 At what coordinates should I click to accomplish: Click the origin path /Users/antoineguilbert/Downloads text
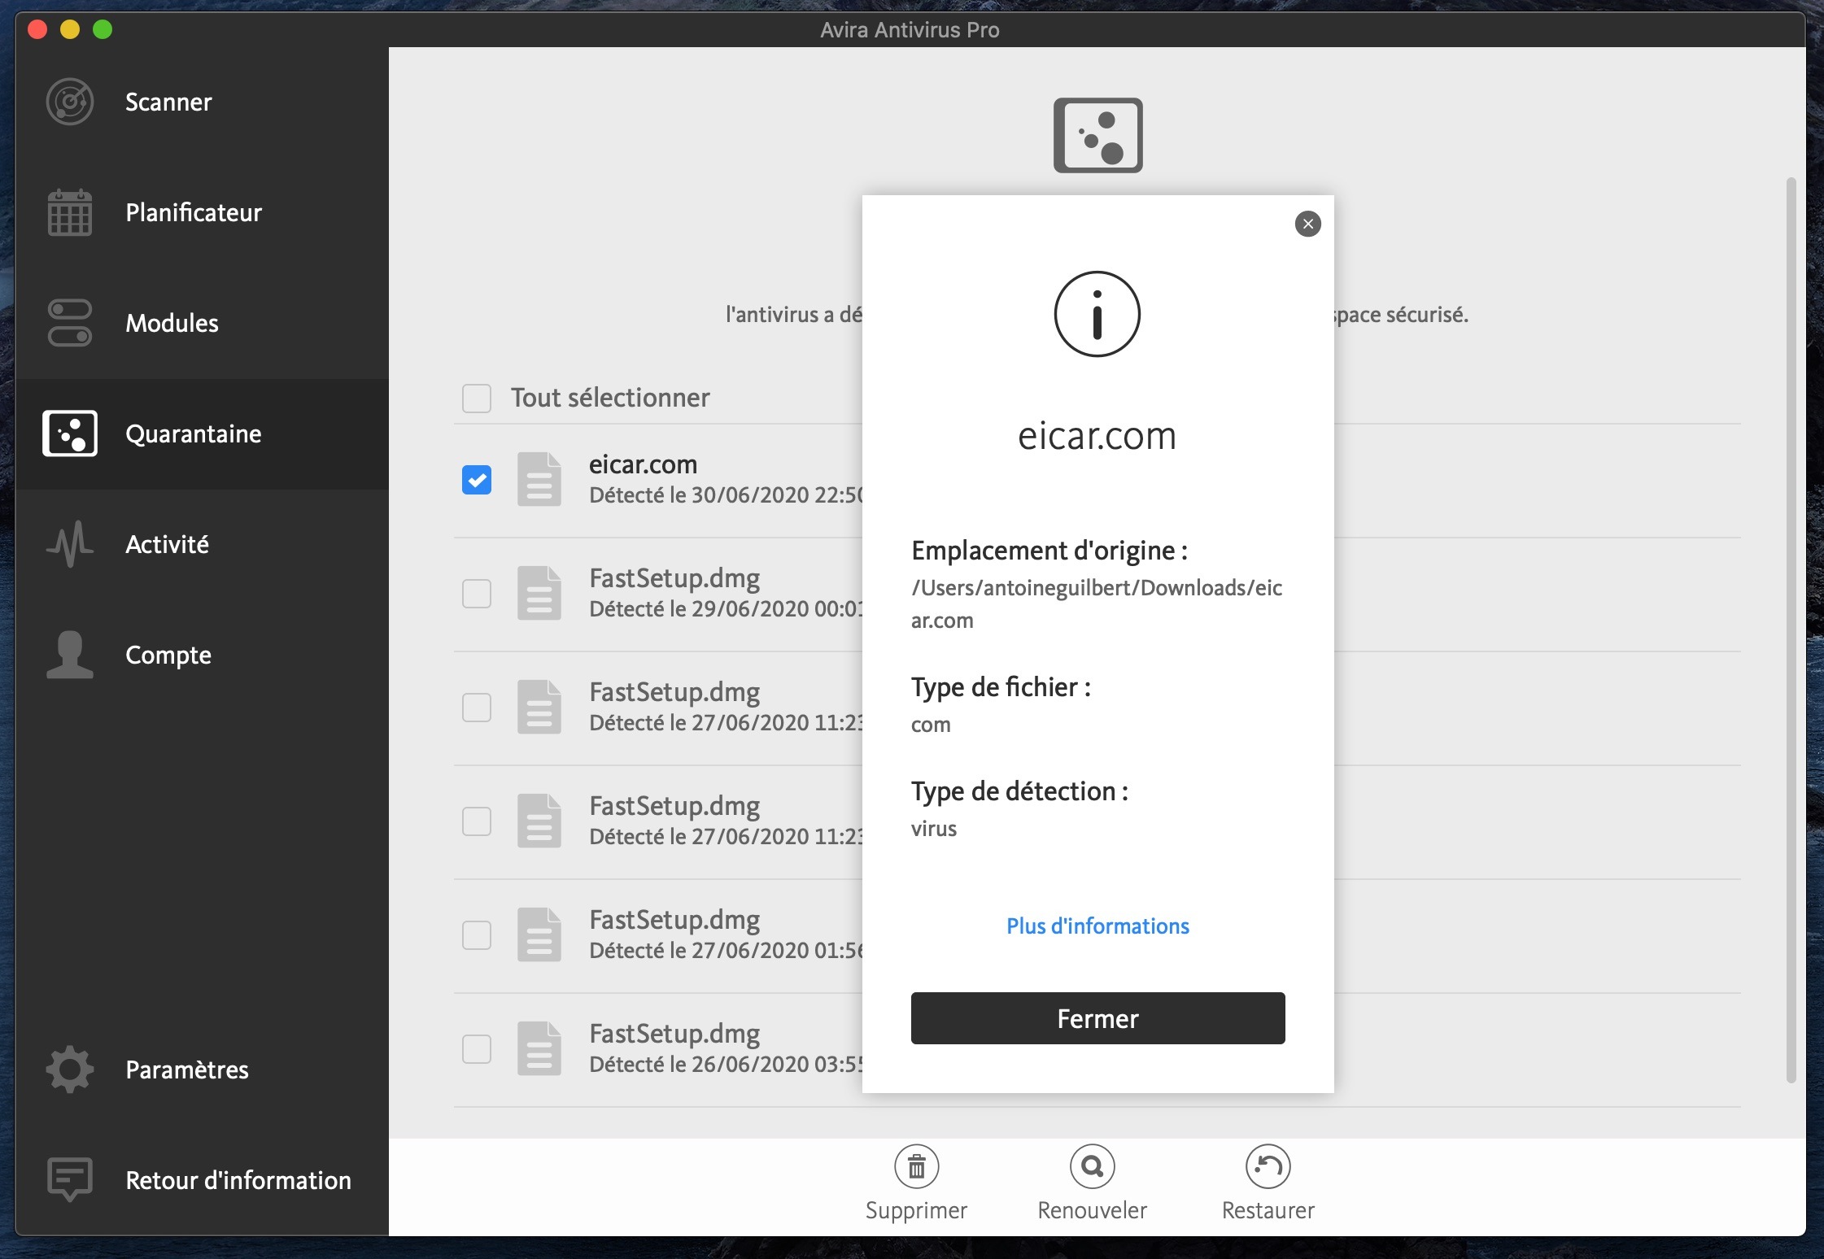[1097, 603]
